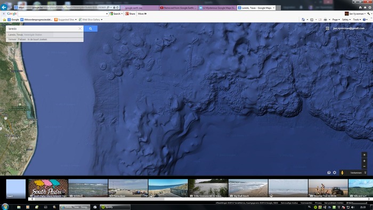Switch to Removed from Google Earth tab

(x=178, y=8)
